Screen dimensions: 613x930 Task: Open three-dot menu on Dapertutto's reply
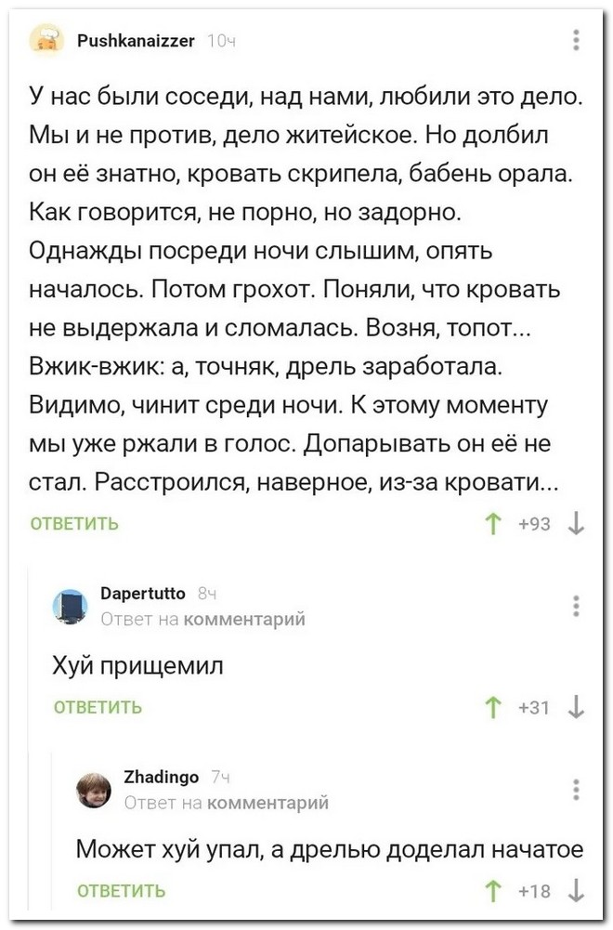pyautogui.click(x=577, y=605)
